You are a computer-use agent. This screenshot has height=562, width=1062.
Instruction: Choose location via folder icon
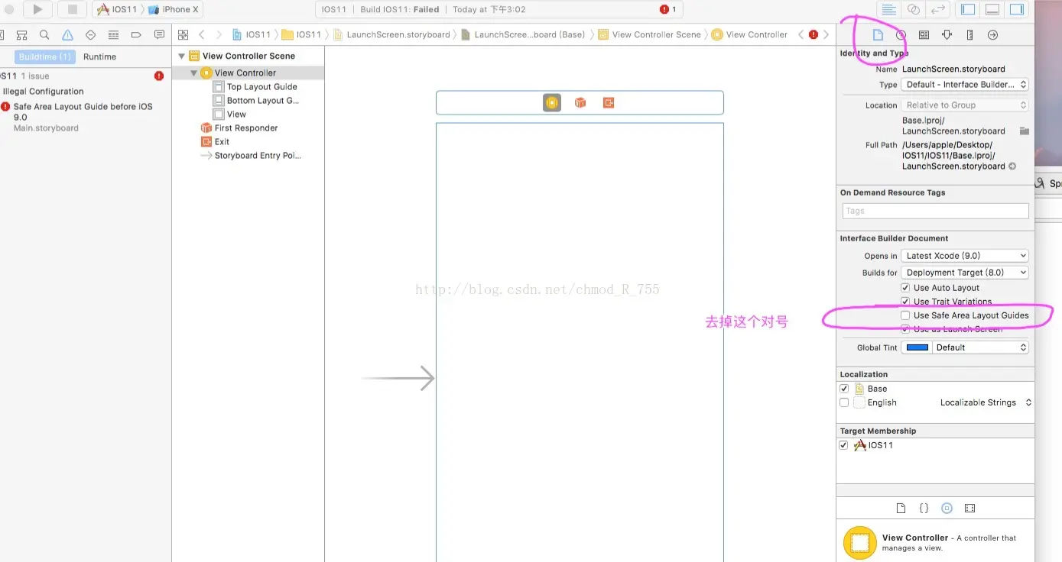coord(1025,131)
